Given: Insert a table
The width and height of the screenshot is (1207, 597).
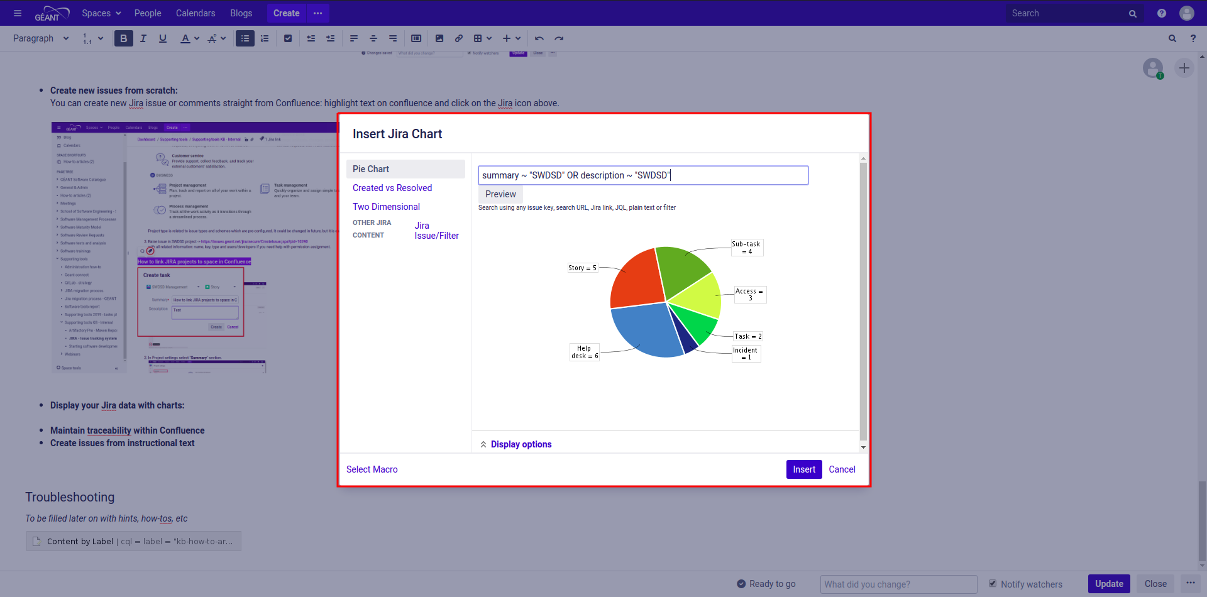Looking at the screenshot, I should point(478,38).
